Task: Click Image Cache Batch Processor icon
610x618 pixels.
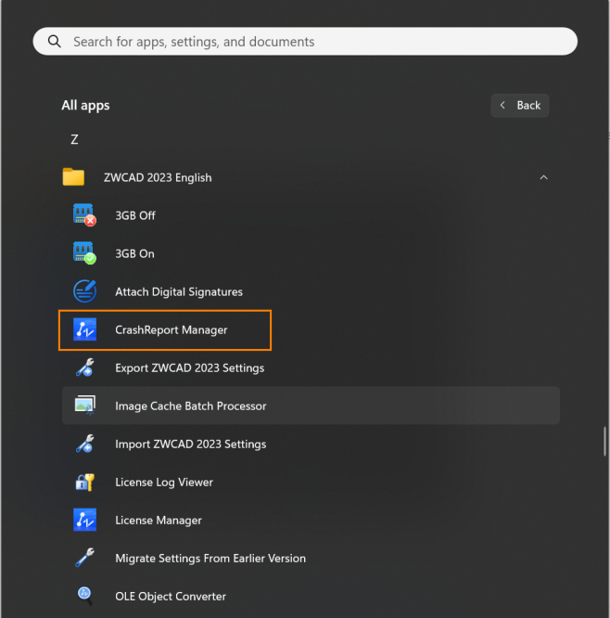Action: (x=85, y=406)
